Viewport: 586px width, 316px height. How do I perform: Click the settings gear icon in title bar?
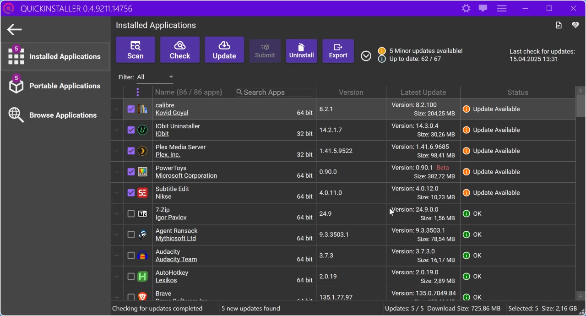click(466, 8)
